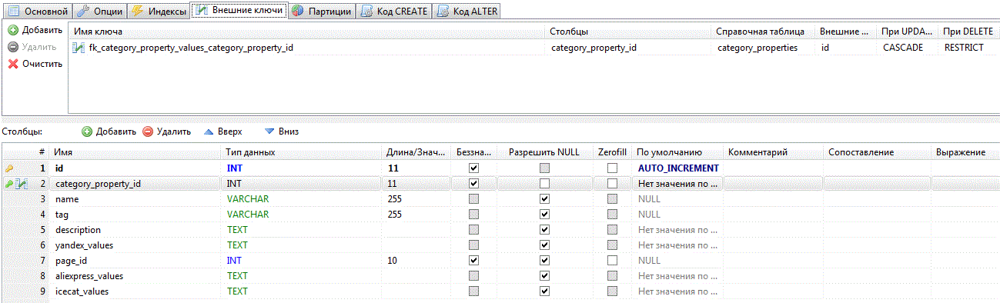1000x303 pixels.
Task: Toggle Zerofill for id column
Action: [x=612, y=168]
